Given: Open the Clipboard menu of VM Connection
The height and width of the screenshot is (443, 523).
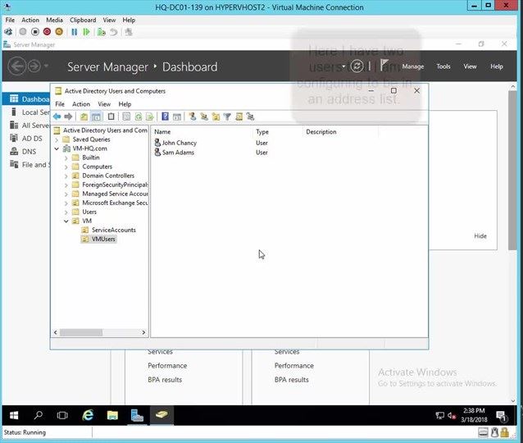Looking at the screenshot, I should coord(83,20).
